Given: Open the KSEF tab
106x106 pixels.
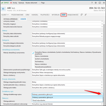Looking at the screenshot, I should pyautogui.click(x=64, y=15).
